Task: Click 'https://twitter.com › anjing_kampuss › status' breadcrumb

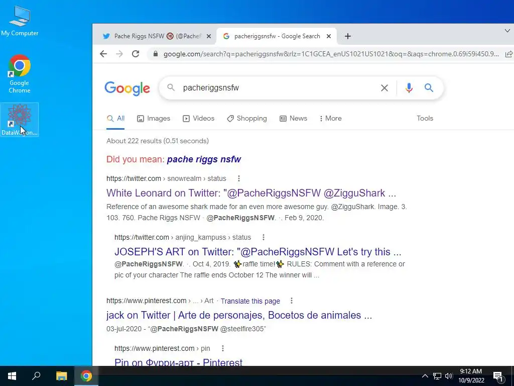Action: coord(183,237)
